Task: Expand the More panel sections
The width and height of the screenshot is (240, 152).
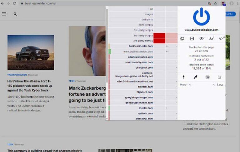Action: point(185,85)
